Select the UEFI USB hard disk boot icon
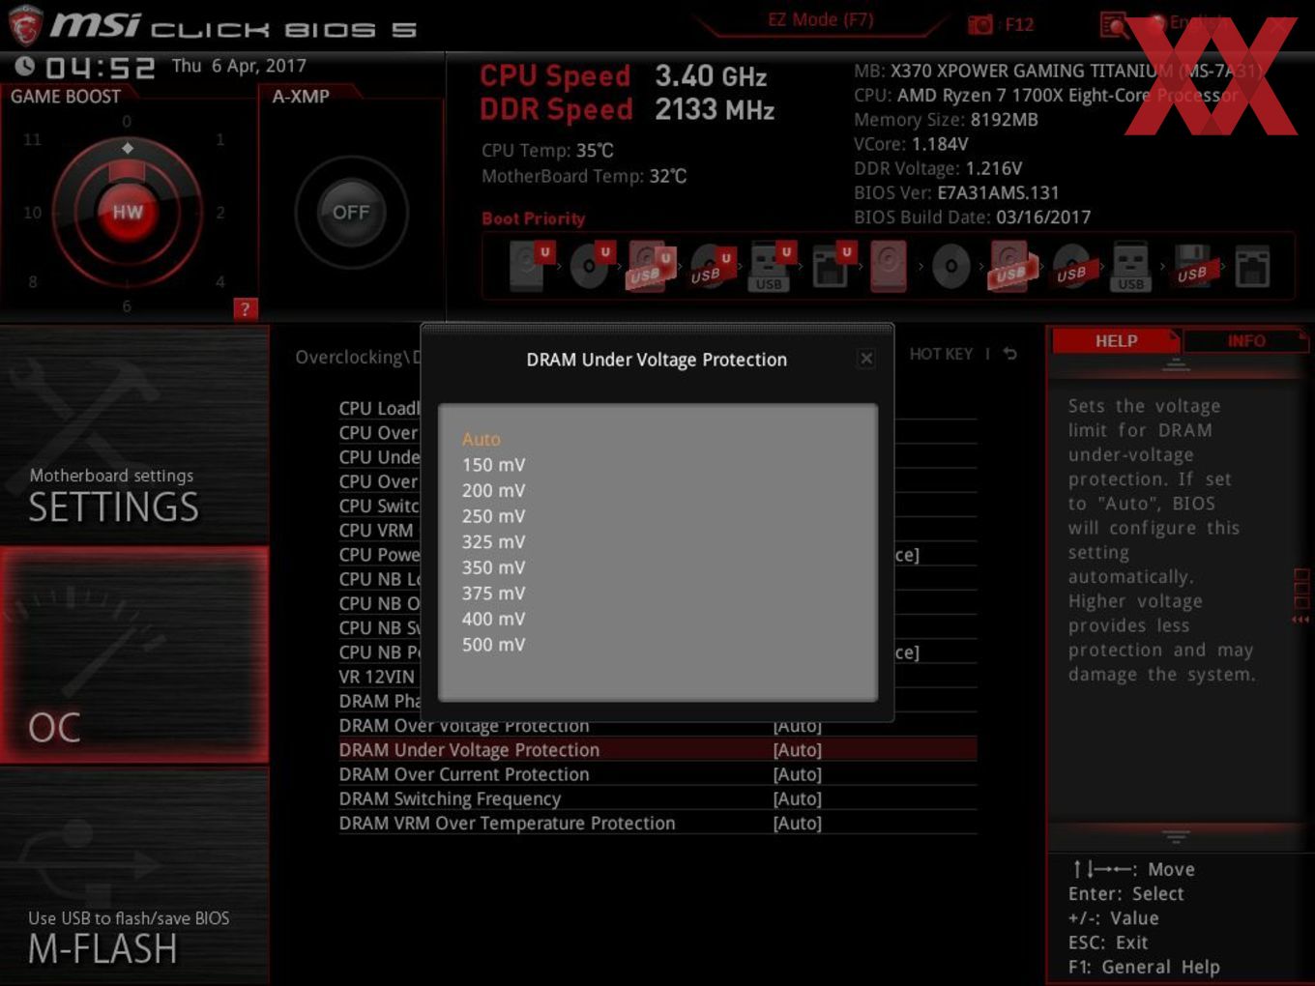Screen dimensions: 1315x986 click(650, 266)
